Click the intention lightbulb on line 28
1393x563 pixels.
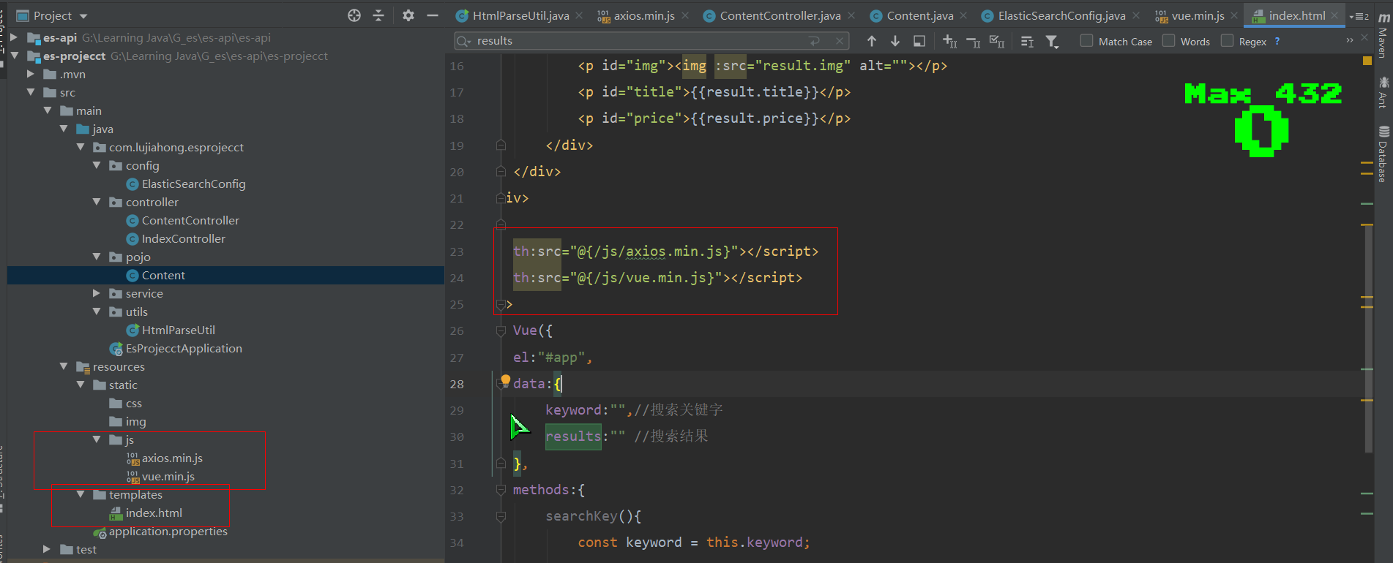(x=505, y=380)
